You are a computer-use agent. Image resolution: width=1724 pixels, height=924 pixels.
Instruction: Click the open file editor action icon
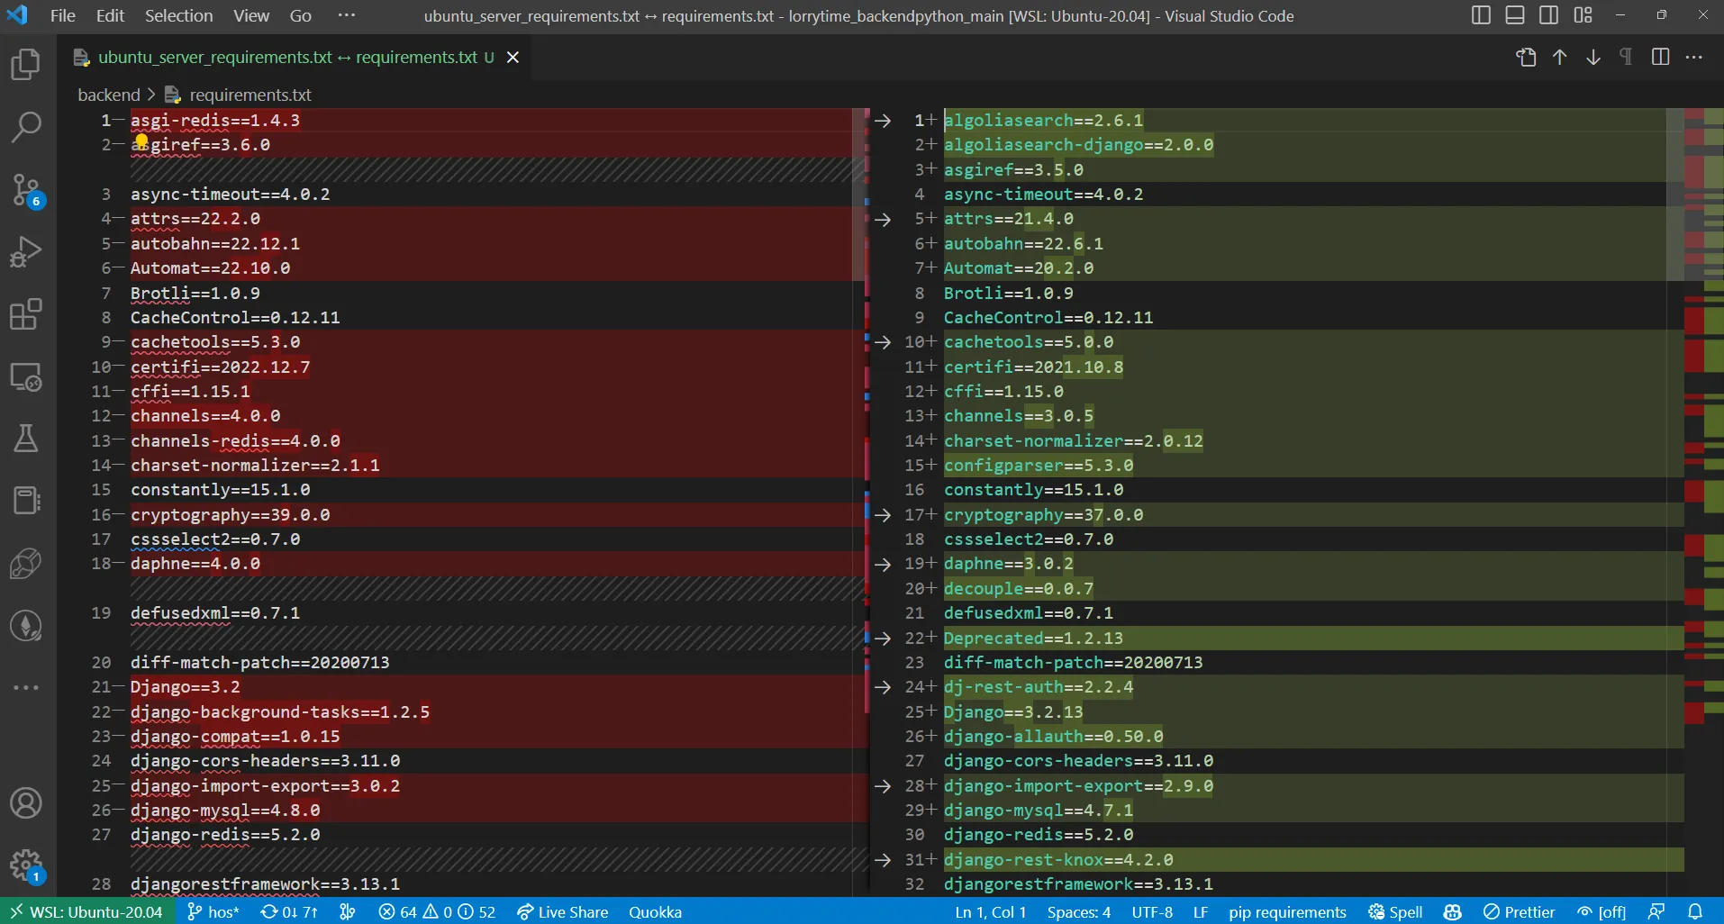pos(1526,58)
